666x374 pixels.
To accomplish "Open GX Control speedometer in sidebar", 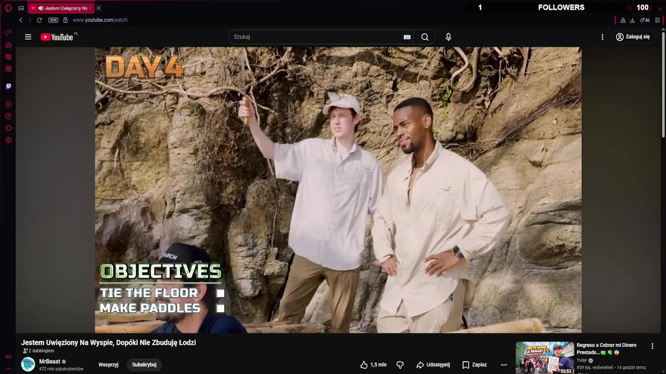I will coord(8,33).
